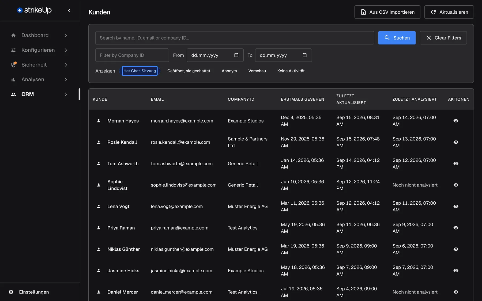
Task: Select the Vorschau filter
Action: (x=257, y=71)
